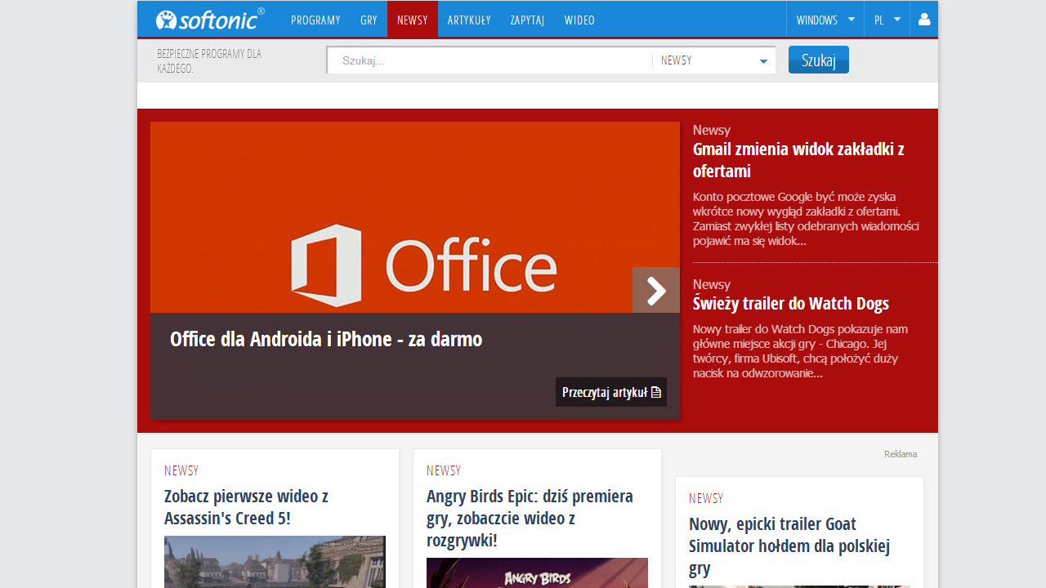Screen dimensions: 1046x588
Task: Open the WIDEO menu item
Action: tap(579, 20)
